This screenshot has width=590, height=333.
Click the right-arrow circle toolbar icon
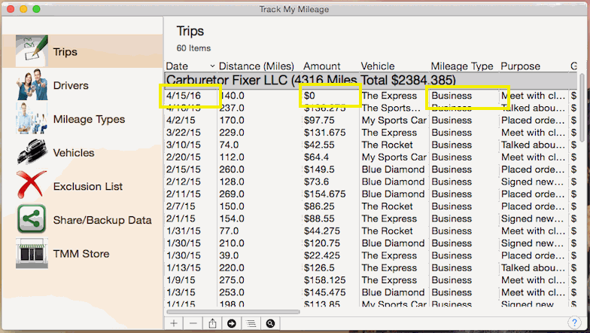(232, 323)
